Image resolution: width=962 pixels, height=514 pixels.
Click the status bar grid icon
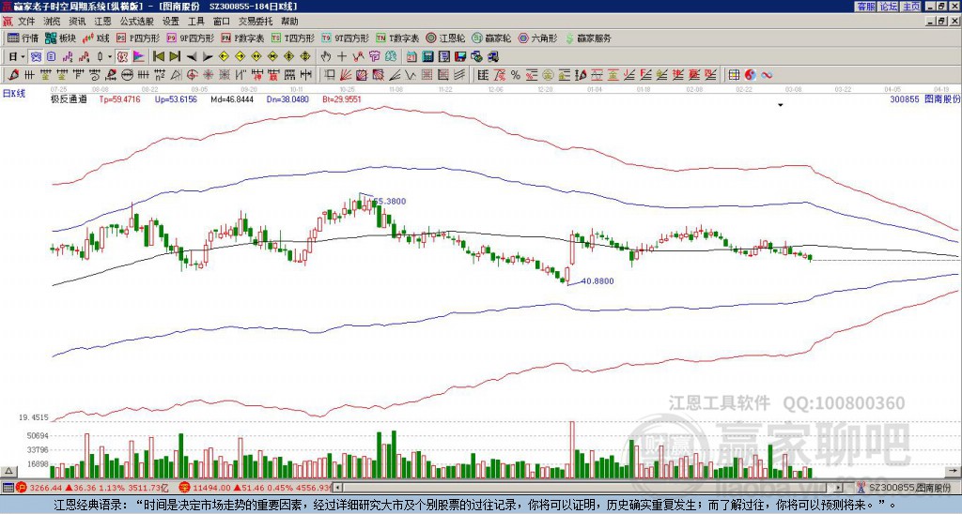click(8, 488)
